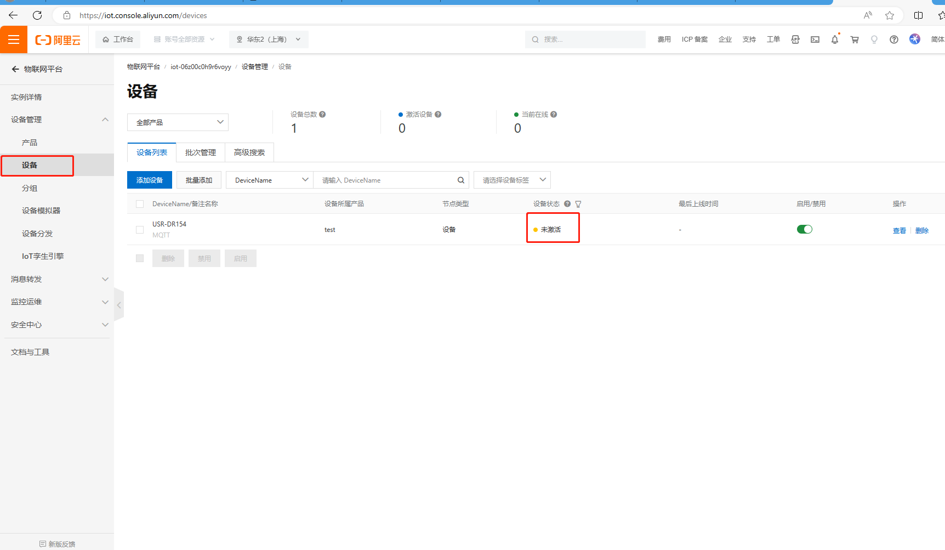Click the 请输入 DeviceName input field
945x550 pixels.
coord(386,180)
